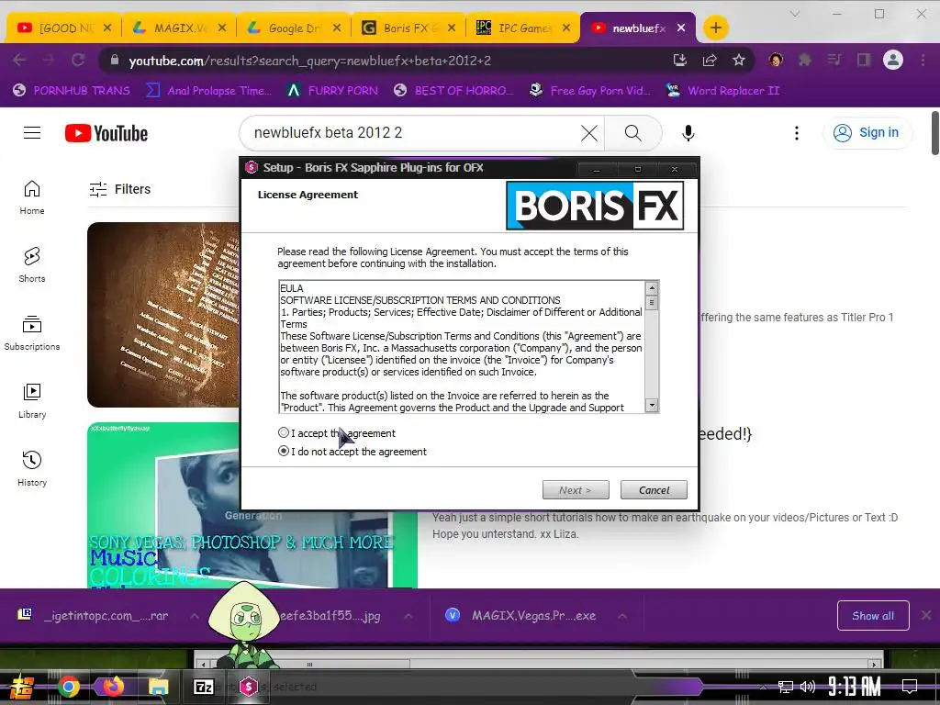Image resolution: width=940 pixels, height=705 pixels.
Task: Click the YouTube search magnifier button
Action: point(633,133)
